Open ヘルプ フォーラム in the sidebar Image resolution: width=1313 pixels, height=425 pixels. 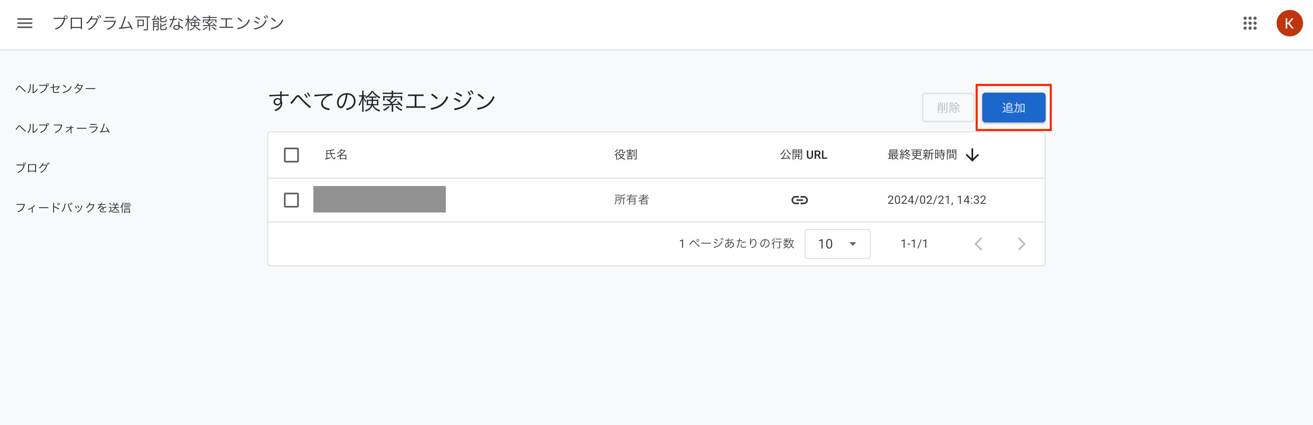(63, 128)
